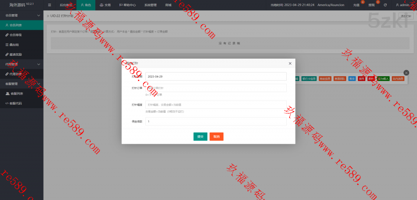Open 充值 notifications with badge
The width and height of the screenshot is (417, 200).
click(x=357, y=5)
